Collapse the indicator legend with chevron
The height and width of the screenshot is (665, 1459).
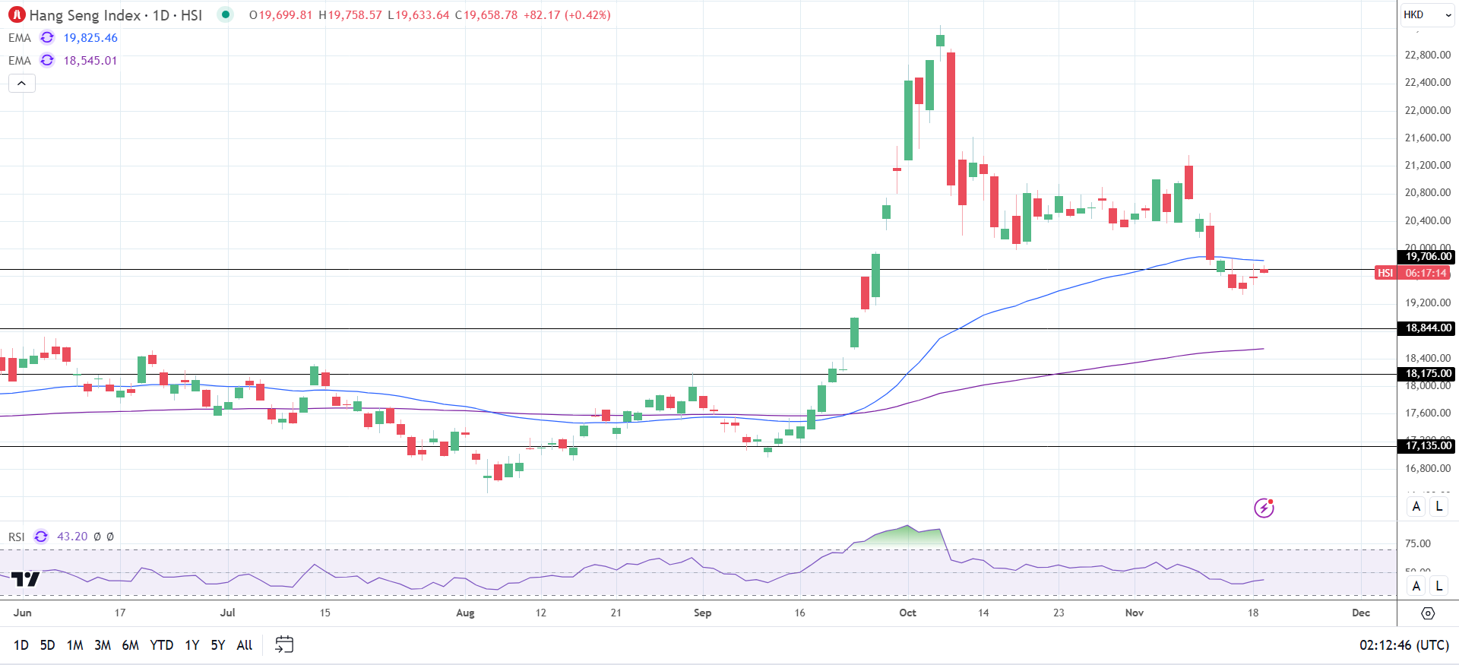pos(22,83)
